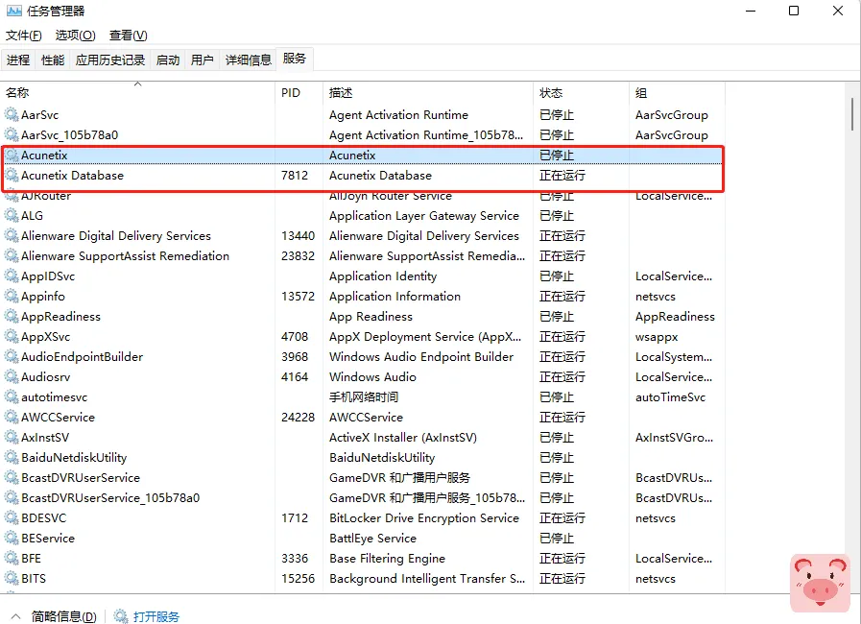The height and width of the screenshot is (624, 861).
Task: Click the BFE service icon
Action: [12, 558]
